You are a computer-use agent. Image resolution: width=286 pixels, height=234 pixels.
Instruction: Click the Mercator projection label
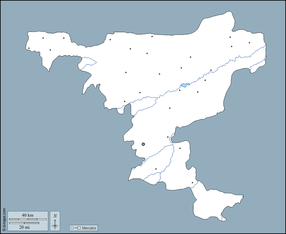[x=89, y=228]
